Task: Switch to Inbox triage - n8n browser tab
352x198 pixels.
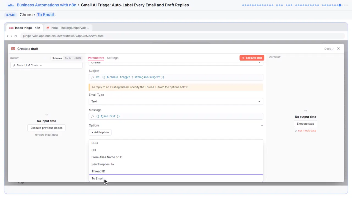Action: click(25, 28)
